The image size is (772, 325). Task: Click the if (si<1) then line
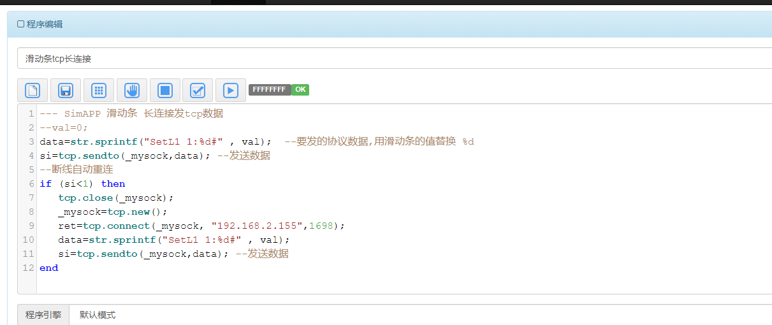(x=82, y=184)
